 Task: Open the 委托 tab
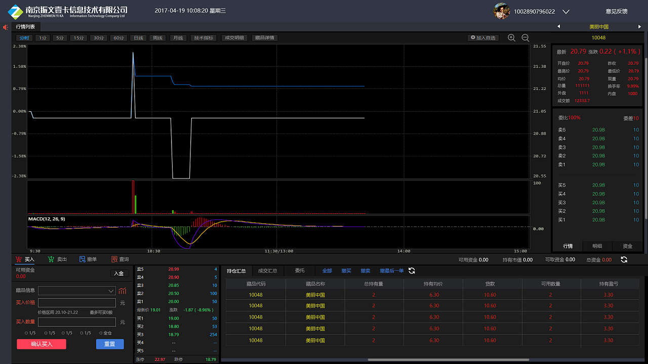[300, 271]
